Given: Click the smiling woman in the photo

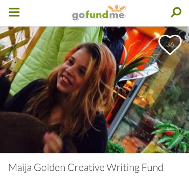Looking at the screenshot, I should coord(74,92).
